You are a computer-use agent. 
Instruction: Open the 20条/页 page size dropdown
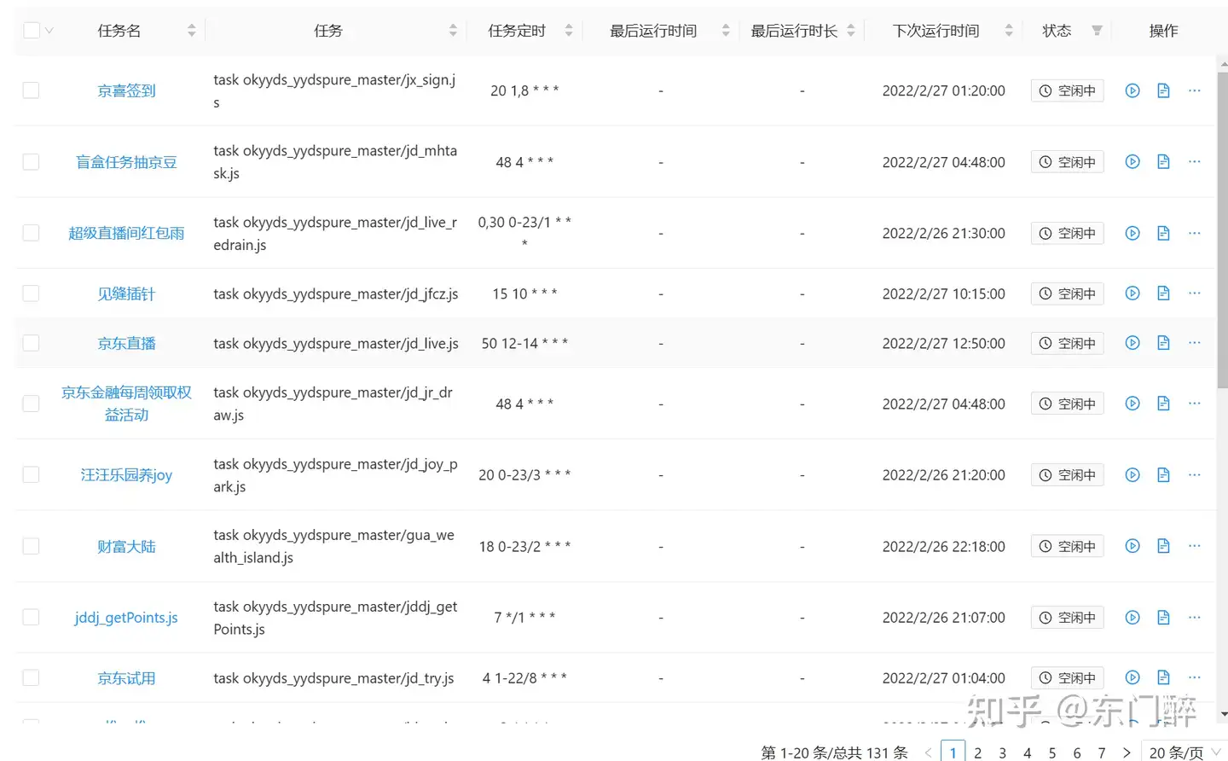[1181, 753]
